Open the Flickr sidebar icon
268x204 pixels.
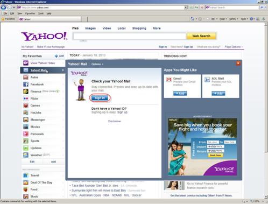click(26, 99)
